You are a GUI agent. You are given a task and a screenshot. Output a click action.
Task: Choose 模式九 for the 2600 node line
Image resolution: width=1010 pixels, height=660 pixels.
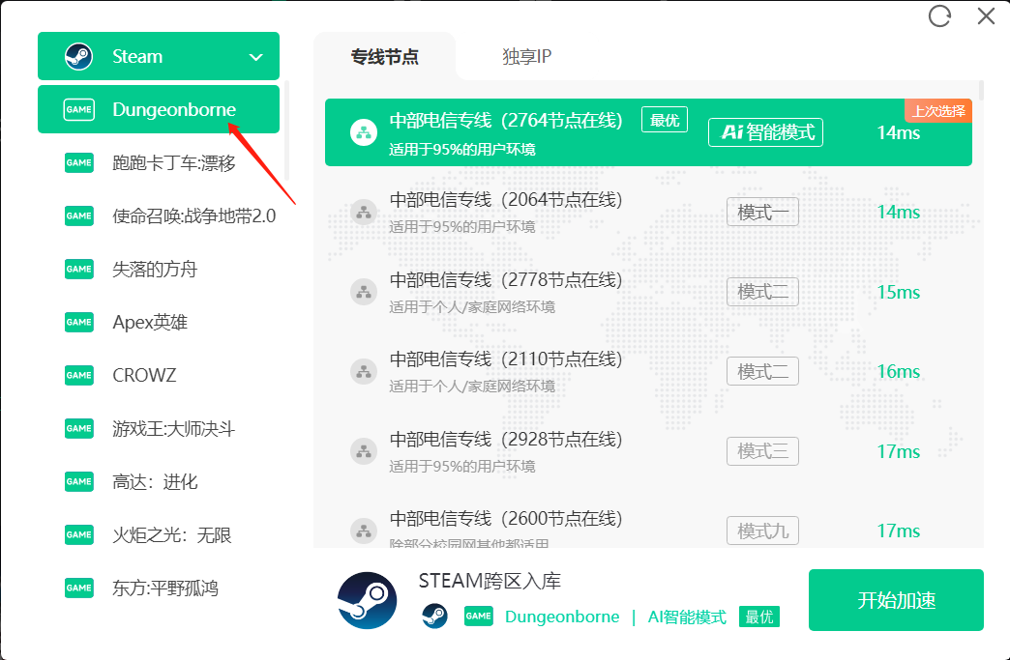(x=762, y=531)
